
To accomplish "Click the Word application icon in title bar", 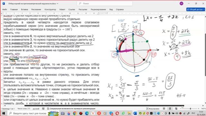I will coord(4,4).
